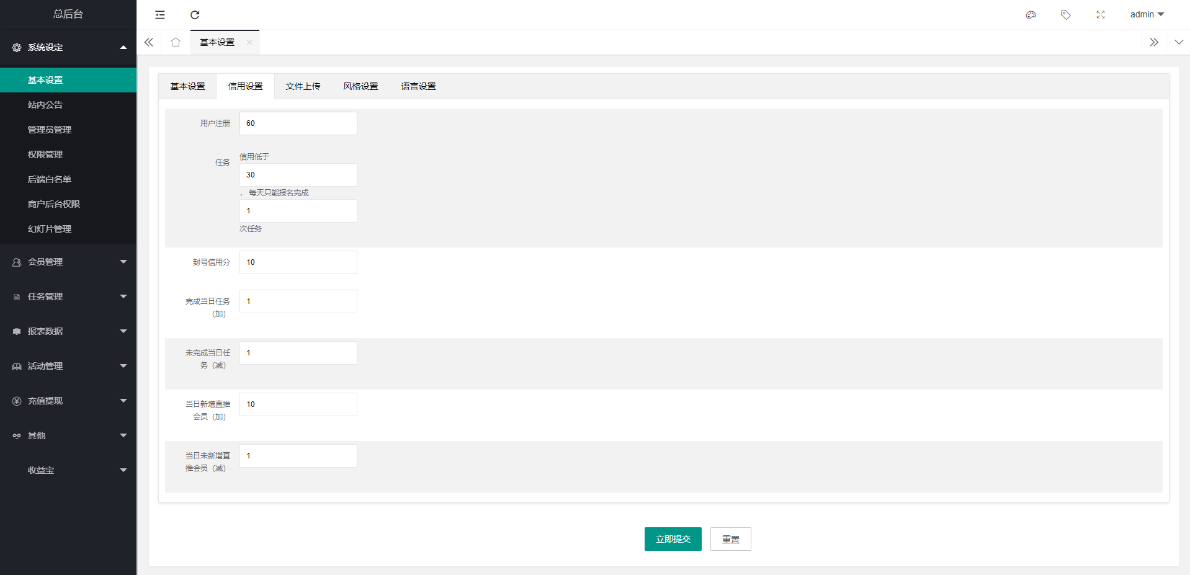The image size is (1190, 575).
Task: Open 幻灯片管理 in the sidebar
Action: point(68,229)
